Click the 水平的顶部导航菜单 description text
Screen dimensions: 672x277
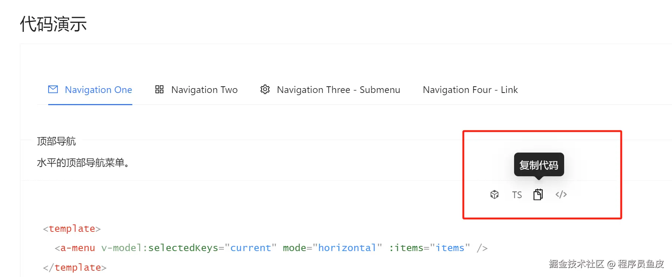tap(83, 163)
